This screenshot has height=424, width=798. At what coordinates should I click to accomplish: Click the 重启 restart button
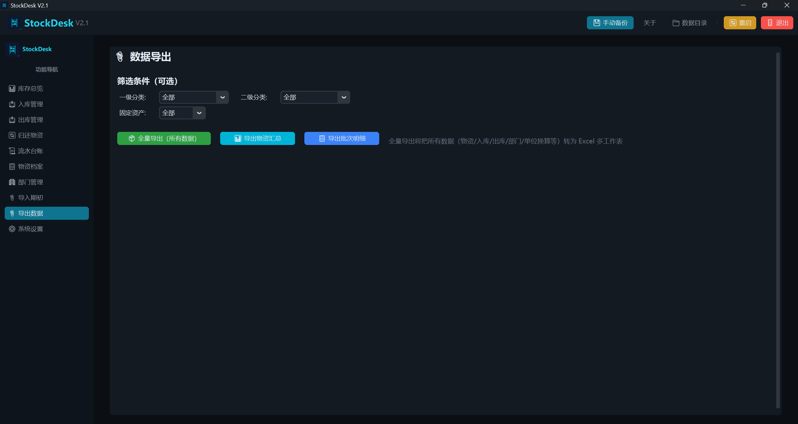(740, 23)
